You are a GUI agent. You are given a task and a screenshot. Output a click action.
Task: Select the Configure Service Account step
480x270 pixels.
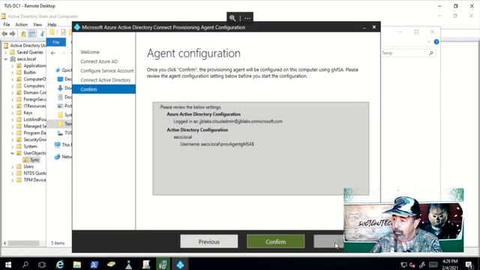(x=106, y=70)
